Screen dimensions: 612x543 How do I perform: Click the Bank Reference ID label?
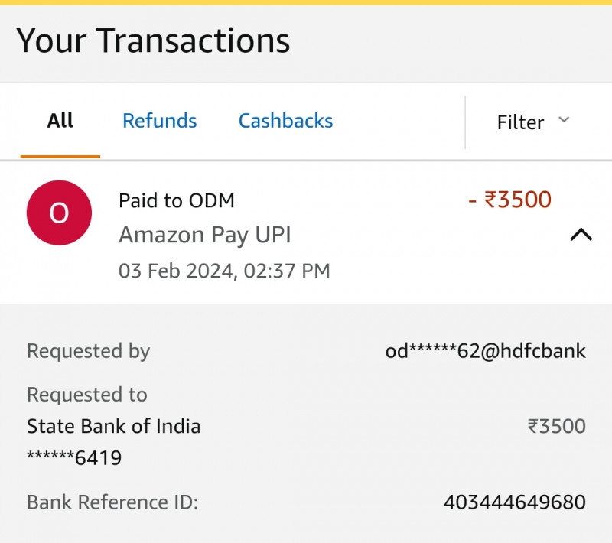112,502
